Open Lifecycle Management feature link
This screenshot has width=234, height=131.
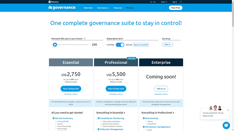(x=112, y=129)
